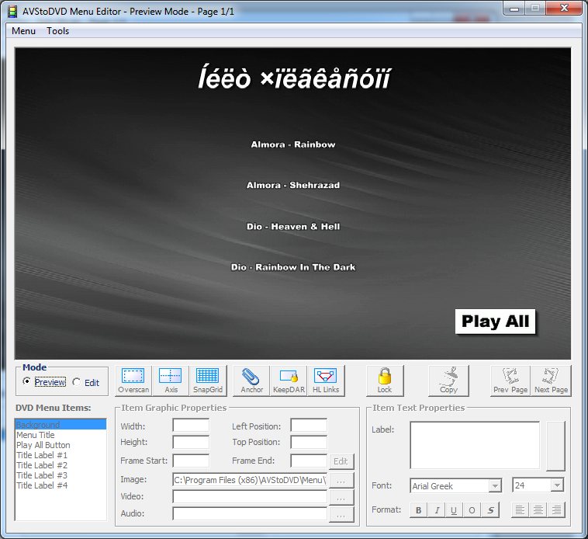Browse for Image file
Viewport: 588px width, 539px height.
341,481
